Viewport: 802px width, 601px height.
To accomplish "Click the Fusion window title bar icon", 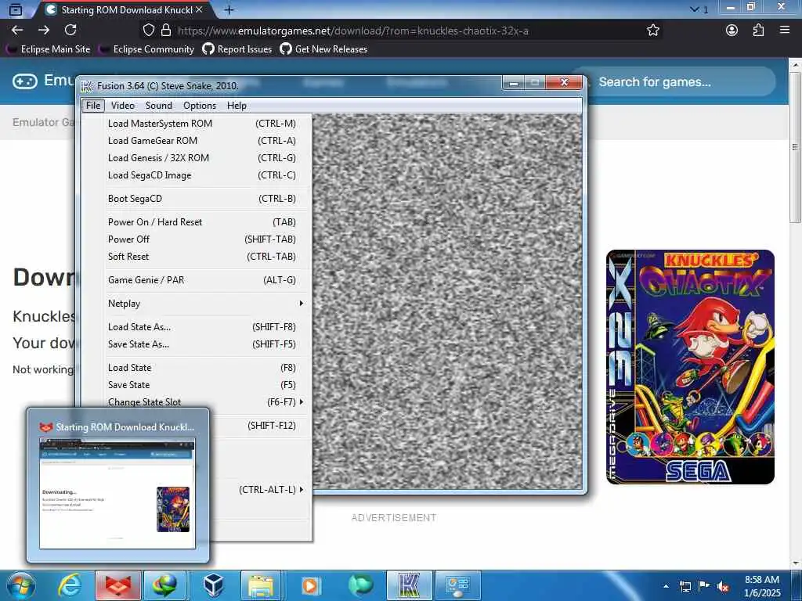I will pyautogui.click(x=88, y=86).
